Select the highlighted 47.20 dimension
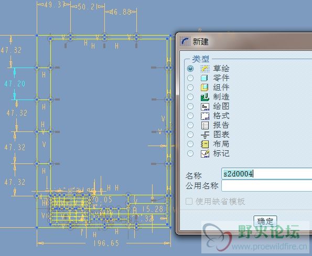Screen dimensions: 312x256 coord(15,84)
